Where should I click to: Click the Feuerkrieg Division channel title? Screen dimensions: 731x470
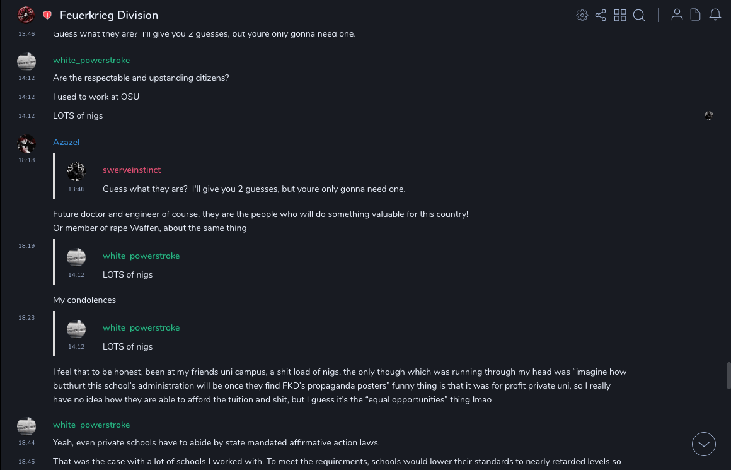109,15
